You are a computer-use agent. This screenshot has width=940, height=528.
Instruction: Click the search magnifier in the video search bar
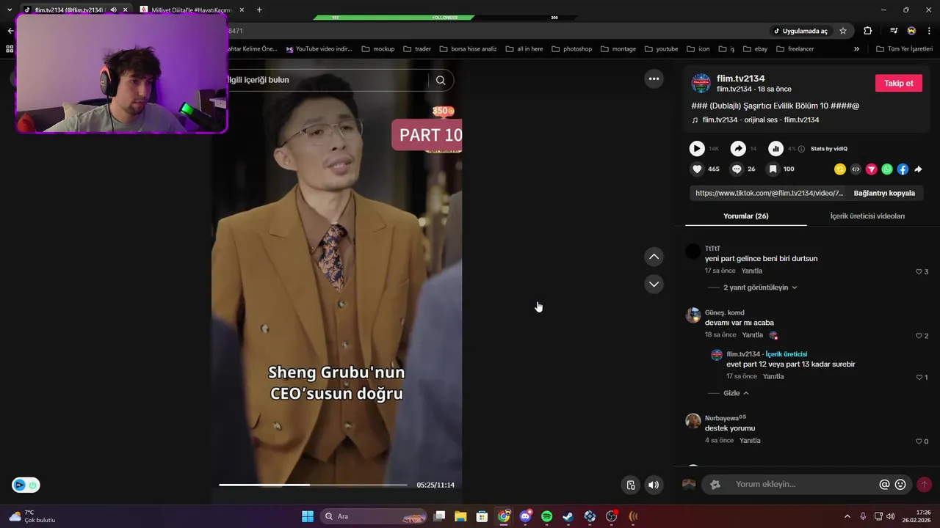441,81
